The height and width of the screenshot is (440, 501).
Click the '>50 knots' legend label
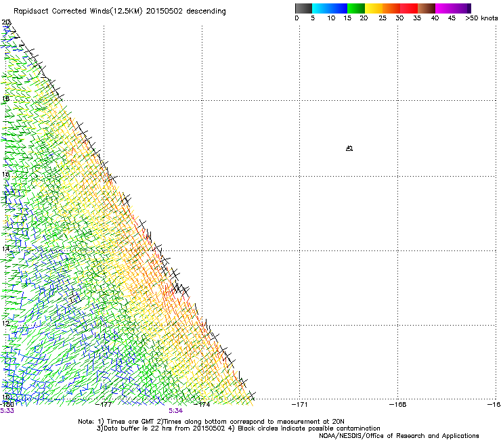[x=481, y=18]
